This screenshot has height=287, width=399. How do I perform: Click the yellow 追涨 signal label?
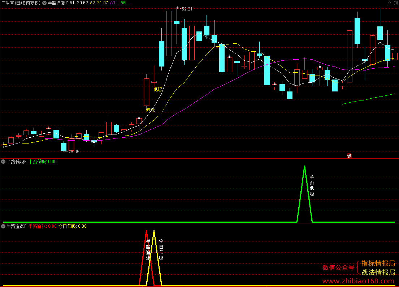click(150, 110)
